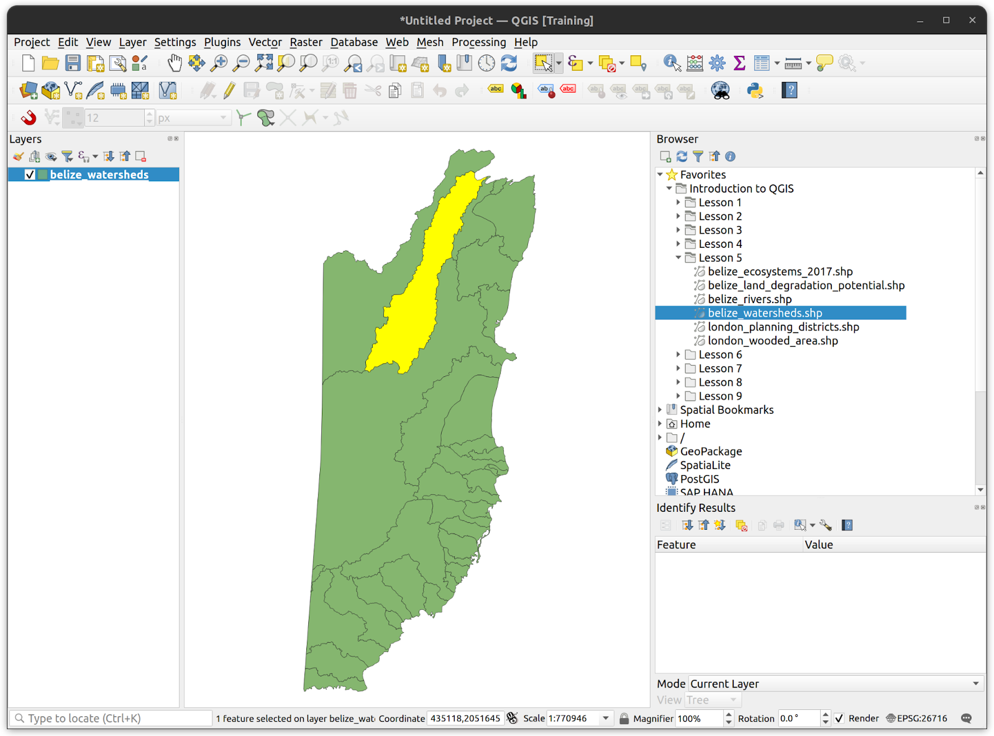Open the Vector menu
994x736 pixels.
pos(265,42)
